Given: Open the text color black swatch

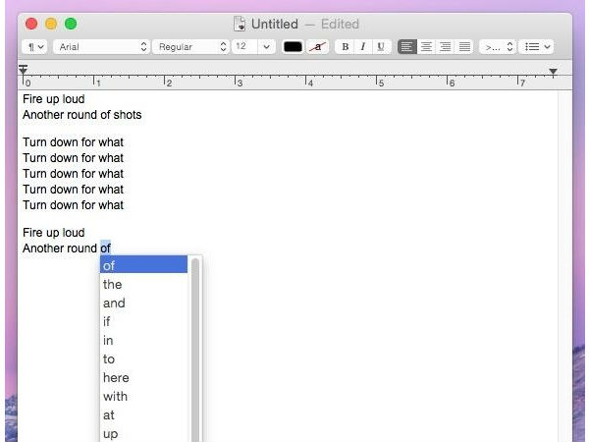Looking at the screenshot, I should tap(293, 46).
